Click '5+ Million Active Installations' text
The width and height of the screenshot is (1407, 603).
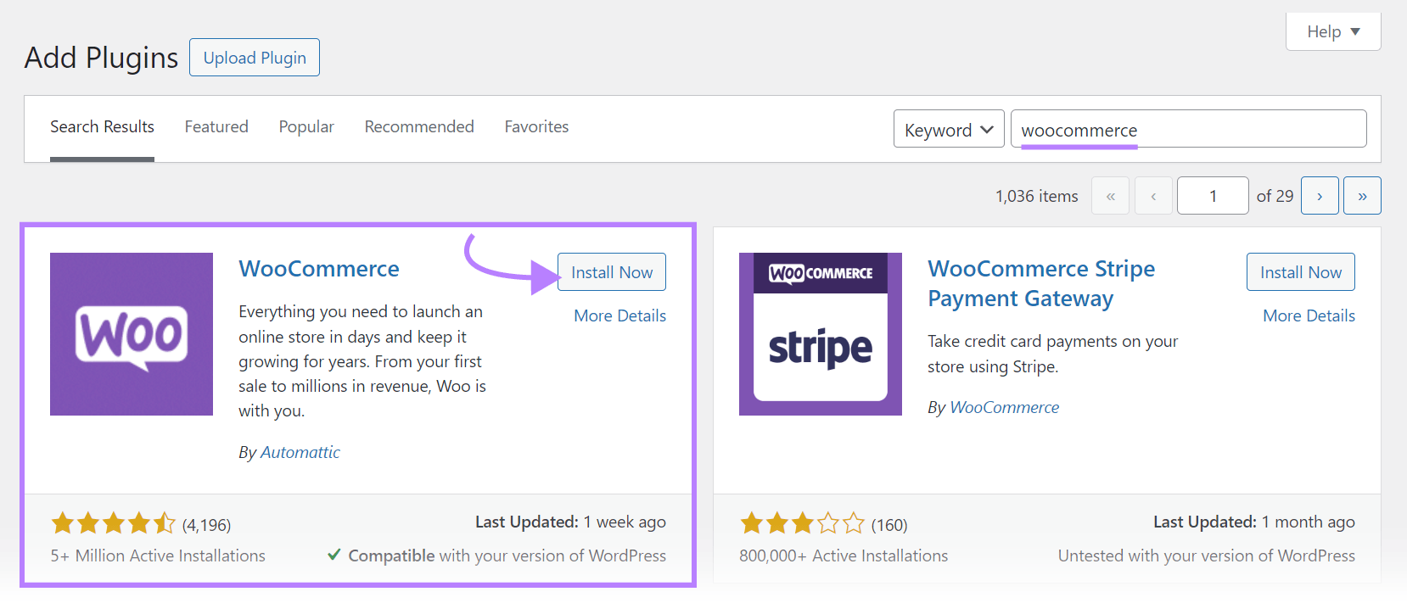pyautogui.click(x=158, y=556)
